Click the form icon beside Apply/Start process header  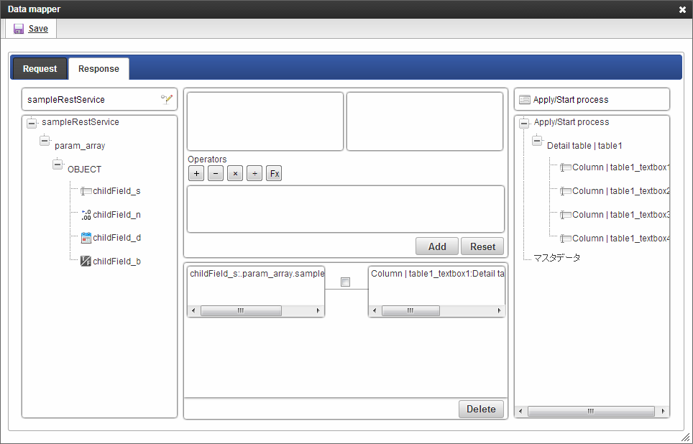point(525,100)
